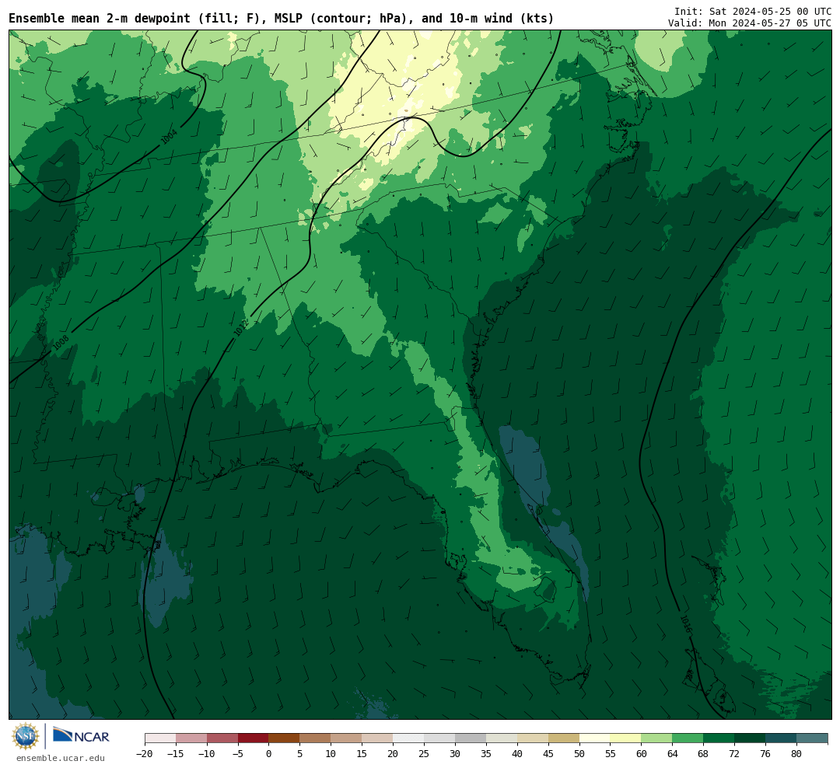The image size is (840, 768).
Task: Pick the dark teal 76 to 80 swatch
Action: [x=781, y=738]
